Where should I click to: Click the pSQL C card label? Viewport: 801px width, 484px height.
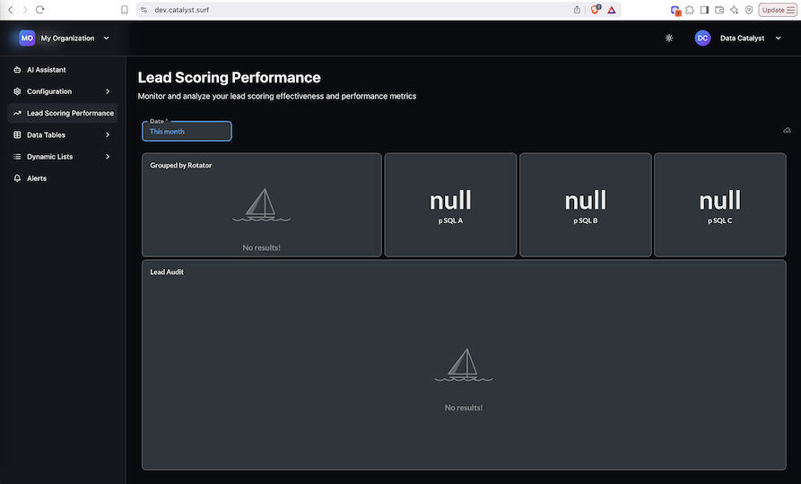(x=719, y=220)
